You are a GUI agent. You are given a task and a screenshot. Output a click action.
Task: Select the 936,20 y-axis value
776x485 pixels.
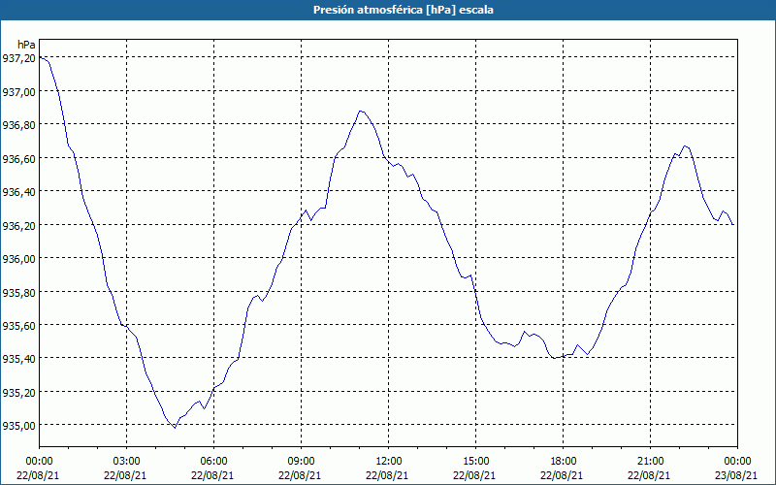pos(18,226)
